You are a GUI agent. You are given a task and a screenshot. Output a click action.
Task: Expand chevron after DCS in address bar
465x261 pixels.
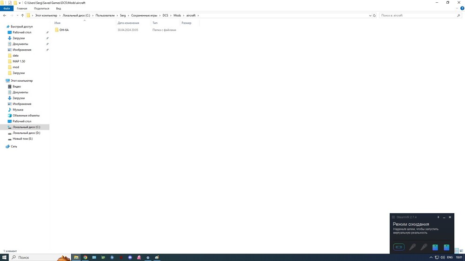tap(171, 15)
